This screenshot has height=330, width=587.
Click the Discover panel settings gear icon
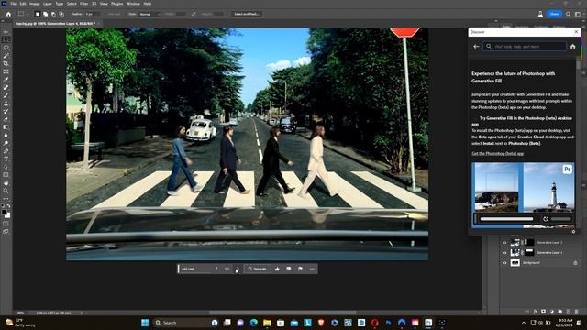(x=573, y=232)
